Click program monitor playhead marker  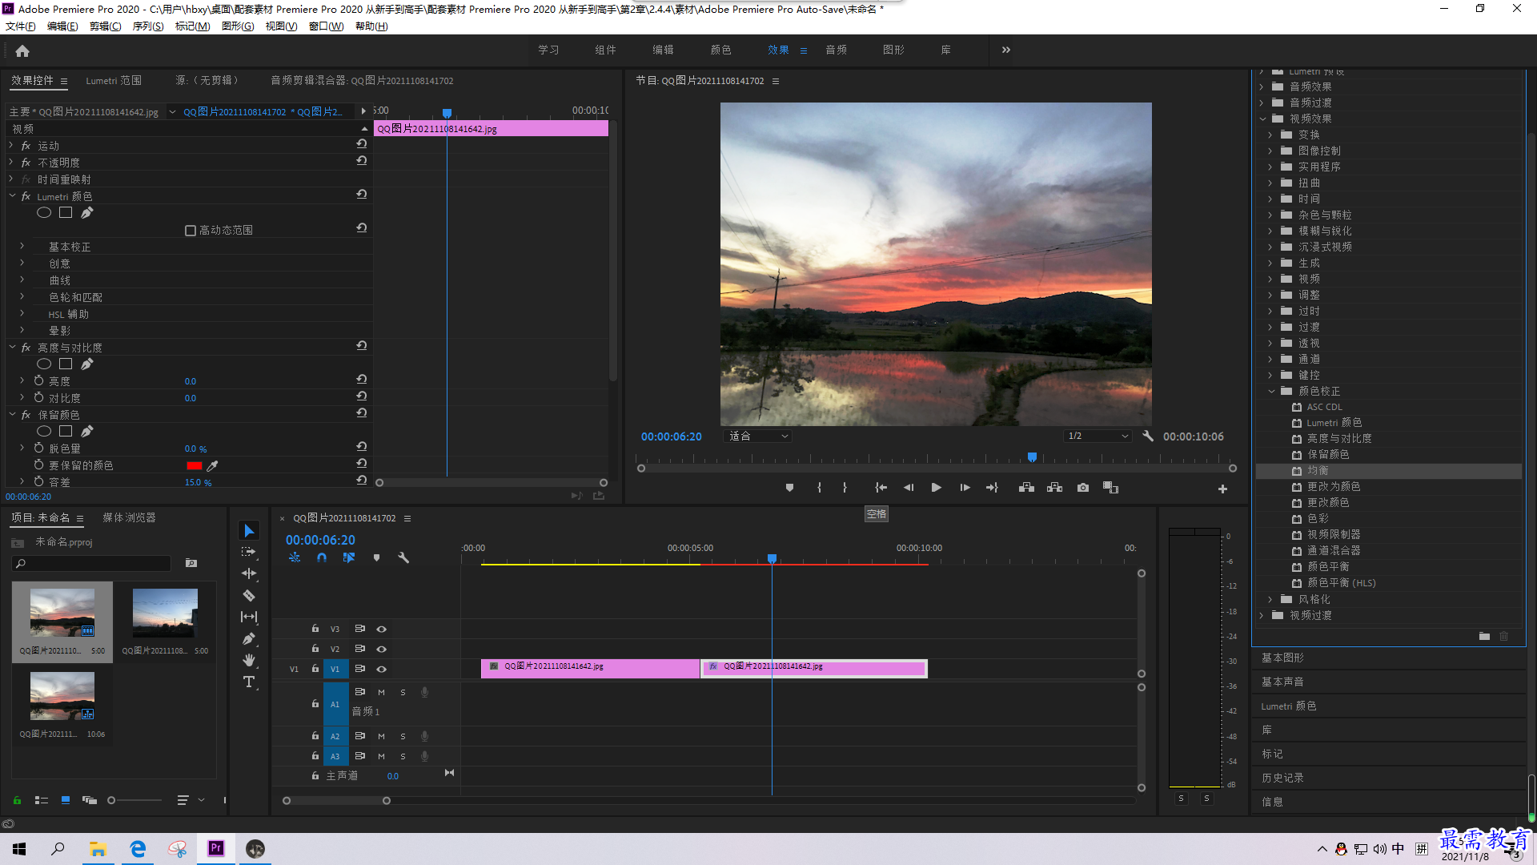tap(1032, 457)
